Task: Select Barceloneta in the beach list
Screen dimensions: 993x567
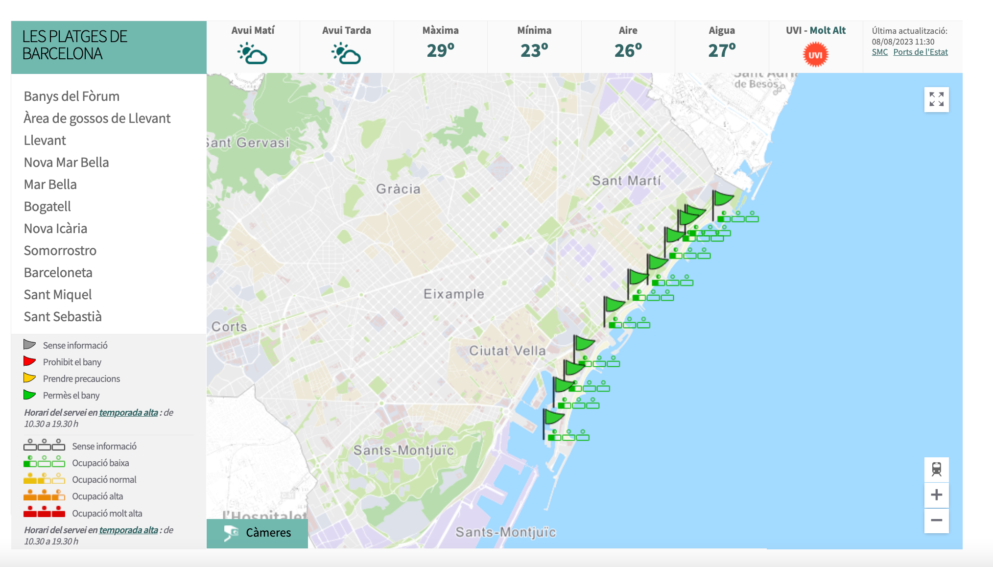Action: point(58,272)
